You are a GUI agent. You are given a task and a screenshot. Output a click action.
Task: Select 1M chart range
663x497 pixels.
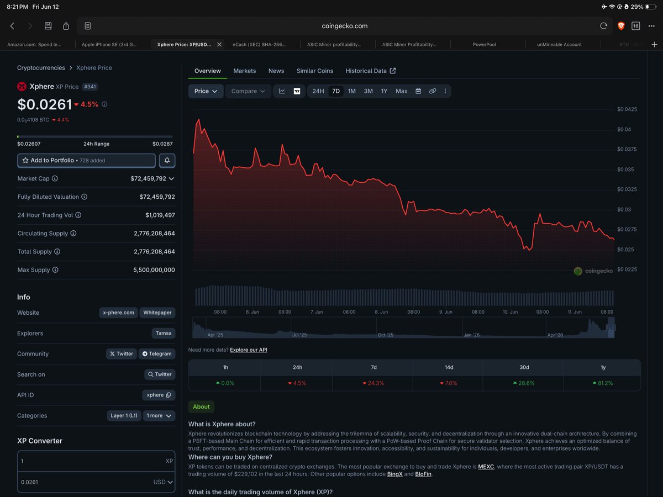pyautogui.click(x=351, y=91)
